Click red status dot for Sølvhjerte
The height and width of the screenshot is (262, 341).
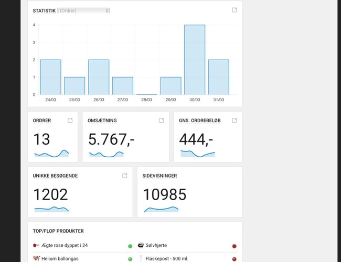click(234, 246)
